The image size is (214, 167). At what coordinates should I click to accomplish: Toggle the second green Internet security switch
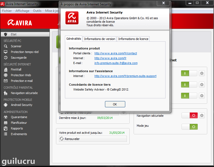point(189,85)
